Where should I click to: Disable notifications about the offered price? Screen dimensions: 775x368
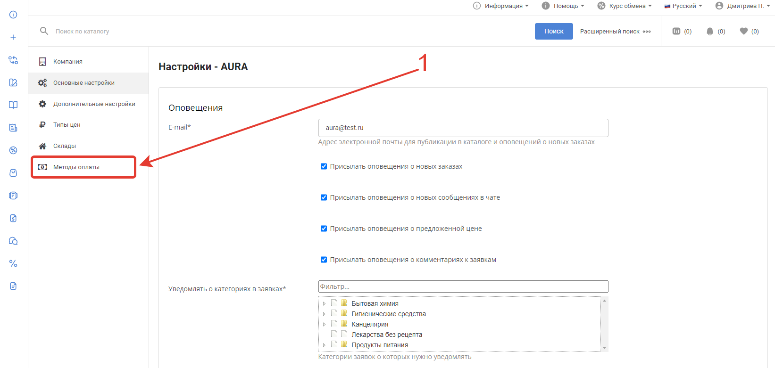pyautogui.click(x=324, y=229)
